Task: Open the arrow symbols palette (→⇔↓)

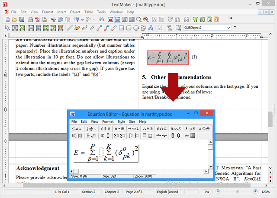Action: coord(133,129)
